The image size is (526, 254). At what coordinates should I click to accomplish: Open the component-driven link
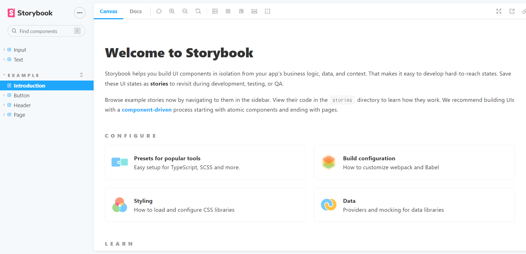147,110
